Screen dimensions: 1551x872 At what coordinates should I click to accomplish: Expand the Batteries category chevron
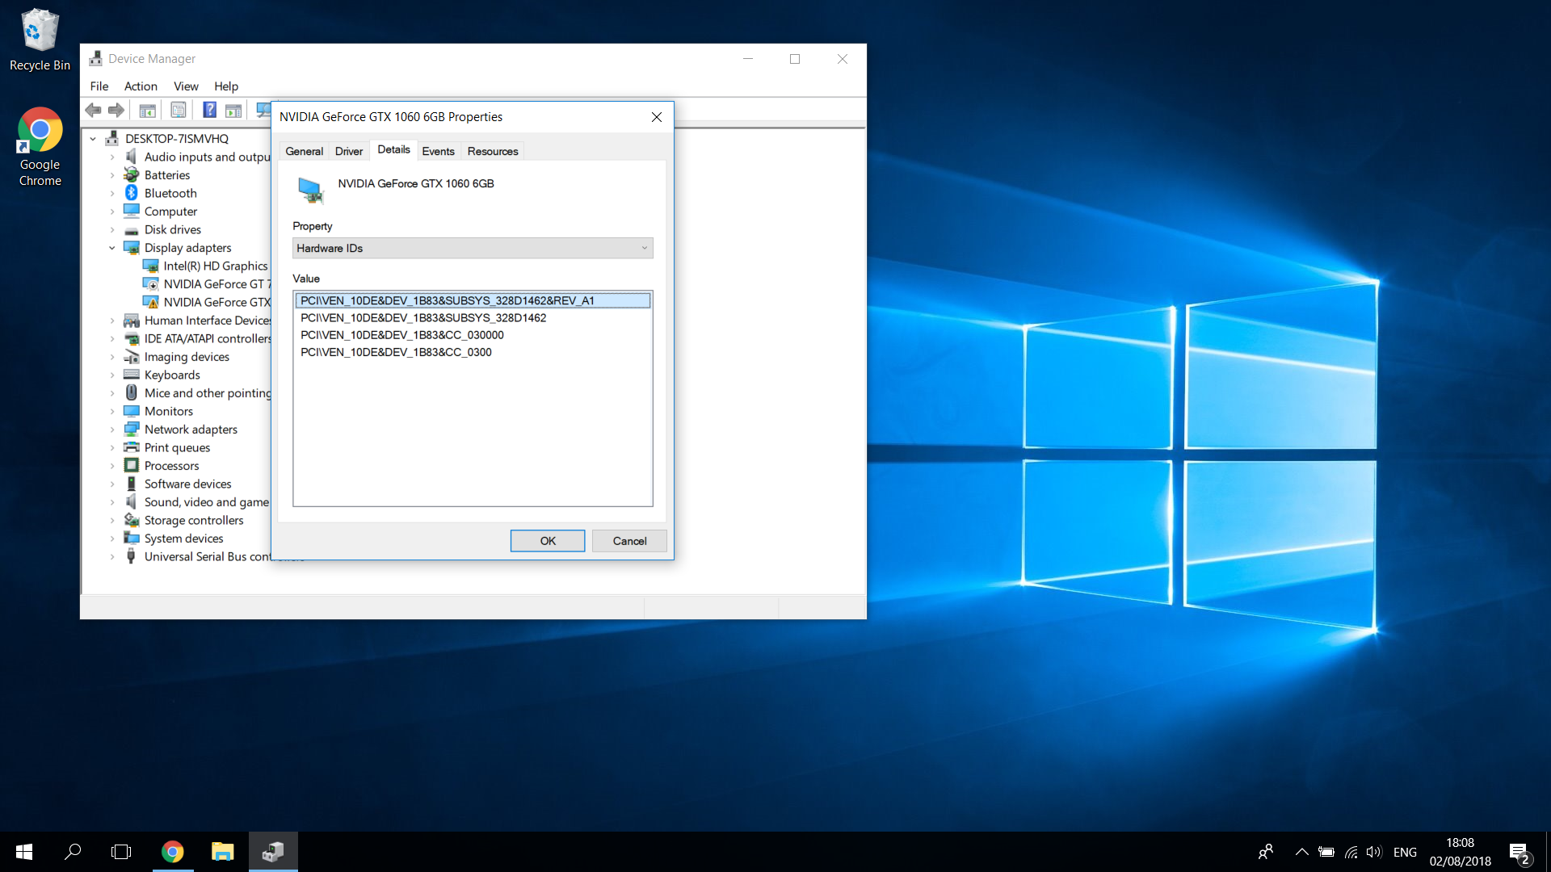112,175
